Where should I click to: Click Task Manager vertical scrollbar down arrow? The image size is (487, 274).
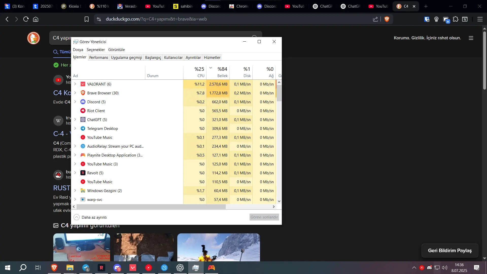click(279, 201)
